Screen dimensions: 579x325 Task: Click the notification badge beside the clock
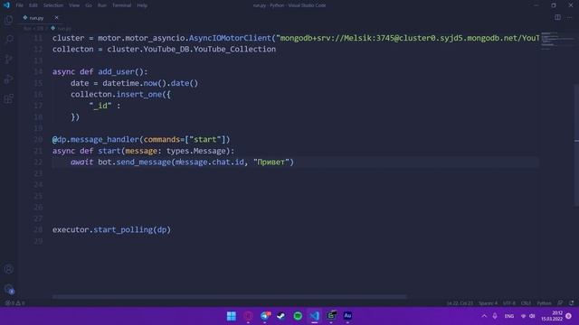(569, 316)
